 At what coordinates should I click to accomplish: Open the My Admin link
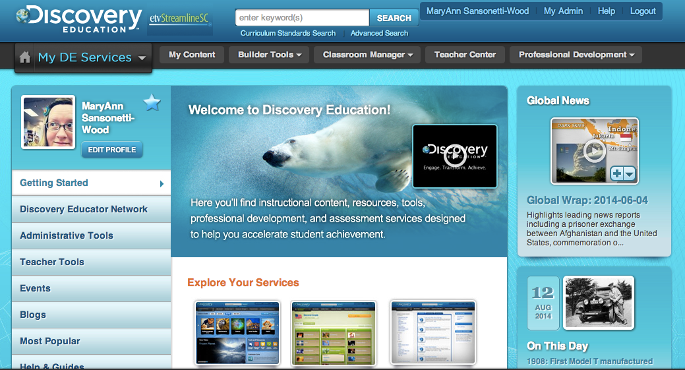click(563, 11)
